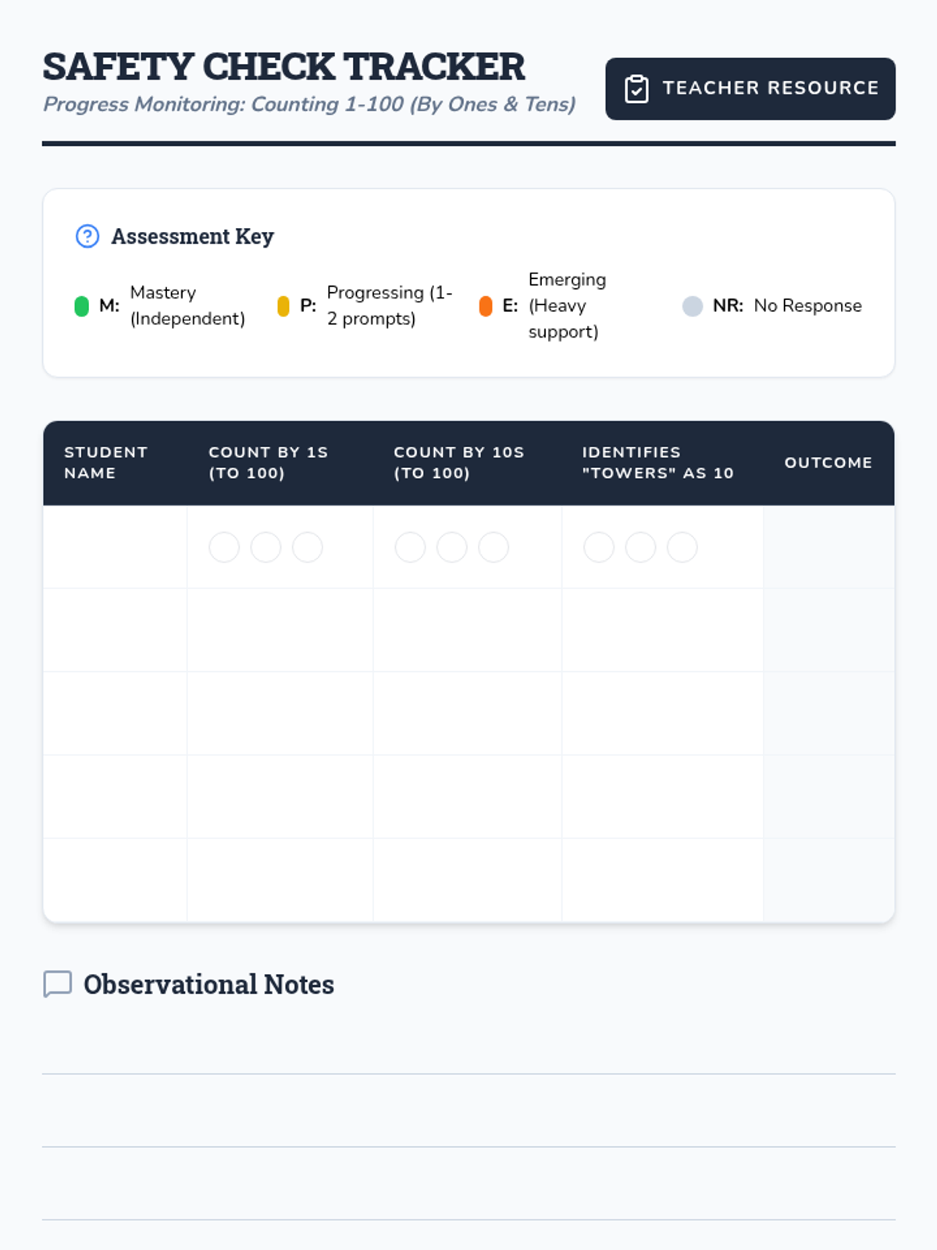This screenshot has width=937, height=1250.
Task: Click first row's Outcome cell
Action: coord(828,547)
